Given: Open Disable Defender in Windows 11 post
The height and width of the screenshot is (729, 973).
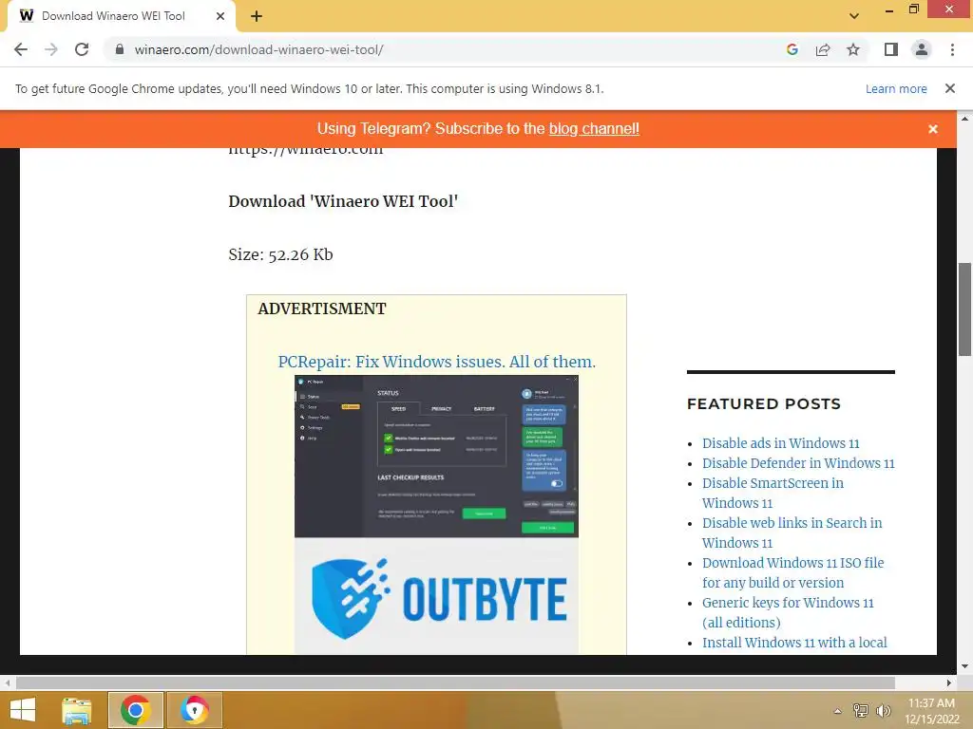Looking at the screenshot, I should click(798, 463).
